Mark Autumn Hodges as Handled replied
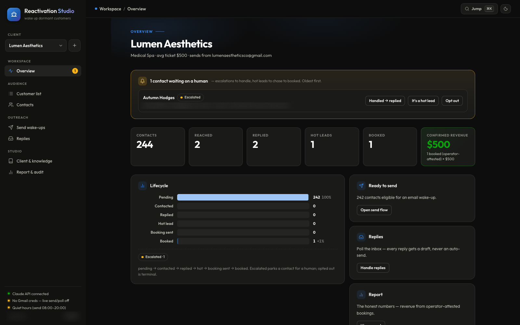Image resolution: width=520 pixels, height=325 pixels. click(x=385, y=101)
